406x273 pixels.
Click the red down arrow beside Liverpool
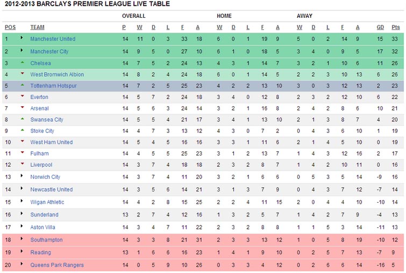[x=22, y=164]
